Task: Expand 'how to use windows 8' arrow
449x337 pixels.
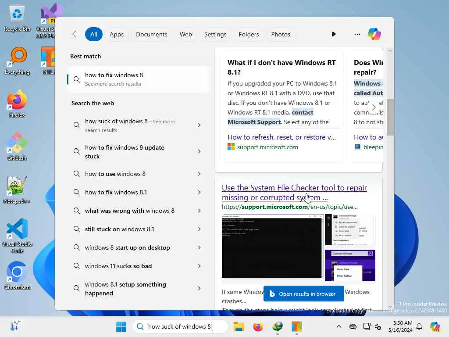Action: point(200,174)
